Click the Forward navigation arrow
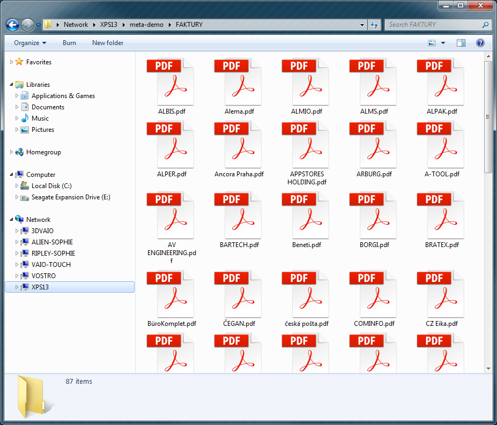This screenshot has width=497, height=425. [x=27, y=25]
